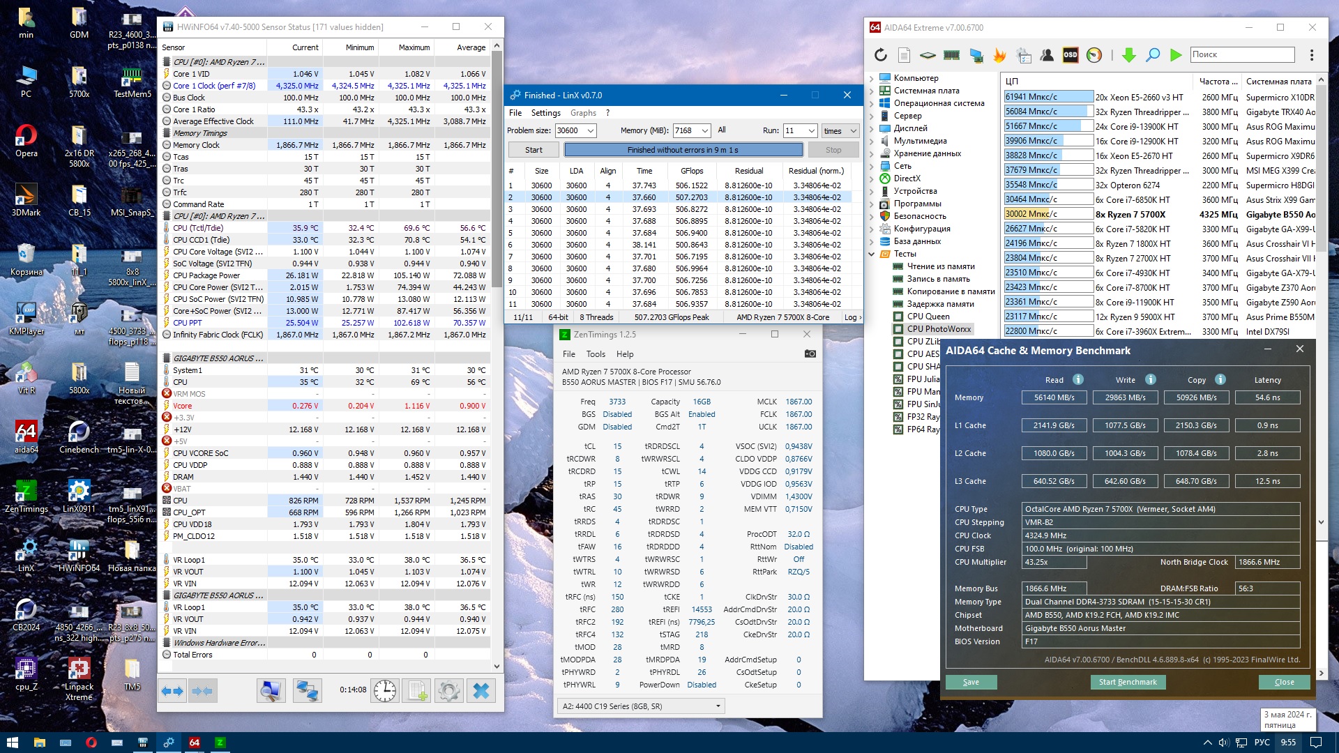This screenshot has height=753, width=1339.
Task: Click the green play benchmark icon
Action: tap(1176, 54)
